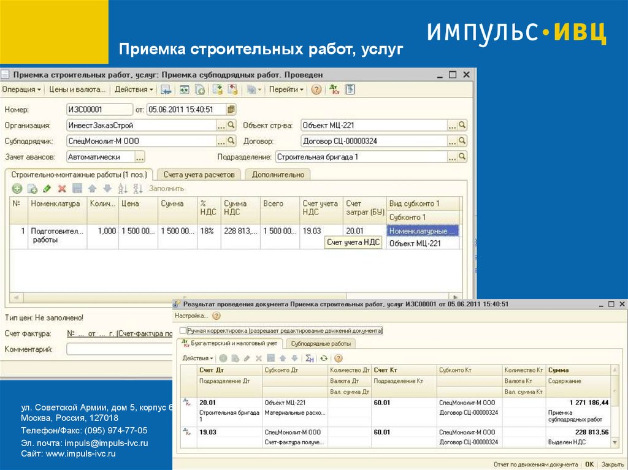Click the green add row icon
The height and width of the screenshot is (470, 628).
tap(17, 189)
